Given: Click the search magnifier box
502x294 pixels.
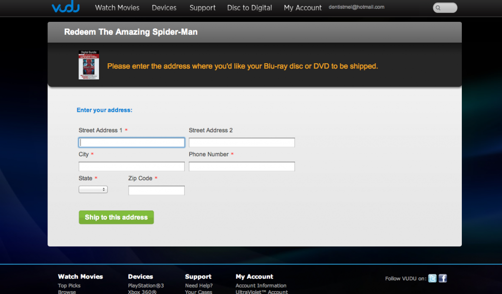Looking at the screenshot, I should (x=445, y=8).
